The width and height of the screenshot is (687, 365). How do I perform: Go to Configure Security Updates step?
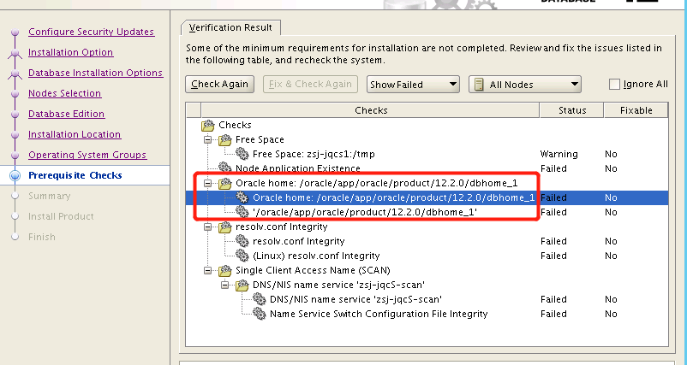click(x=91, y=32)
